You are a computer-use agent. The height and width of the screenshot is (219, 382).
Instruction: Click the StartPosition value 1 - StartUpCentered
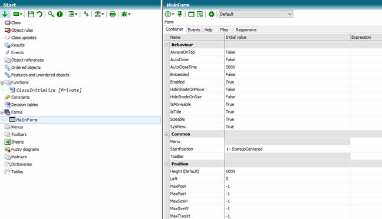[244, 149]
